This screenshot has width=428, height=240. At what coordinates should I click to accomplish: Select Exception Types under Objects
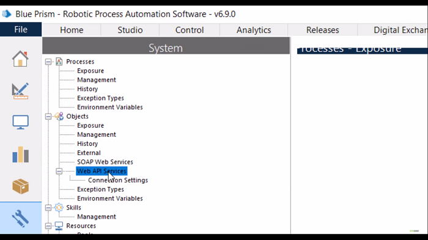pos(100,189)
